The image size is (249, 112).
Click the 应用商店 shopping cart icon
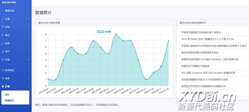[3, 70]
